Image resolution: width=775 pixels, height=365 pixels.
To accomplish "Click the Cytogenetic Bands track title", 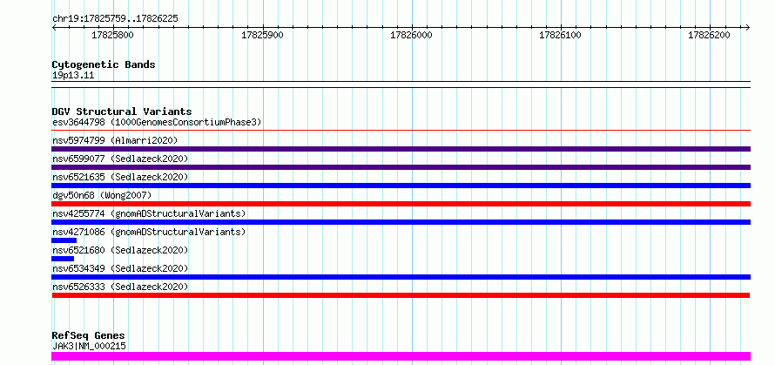I will click(x=104, y=64).
